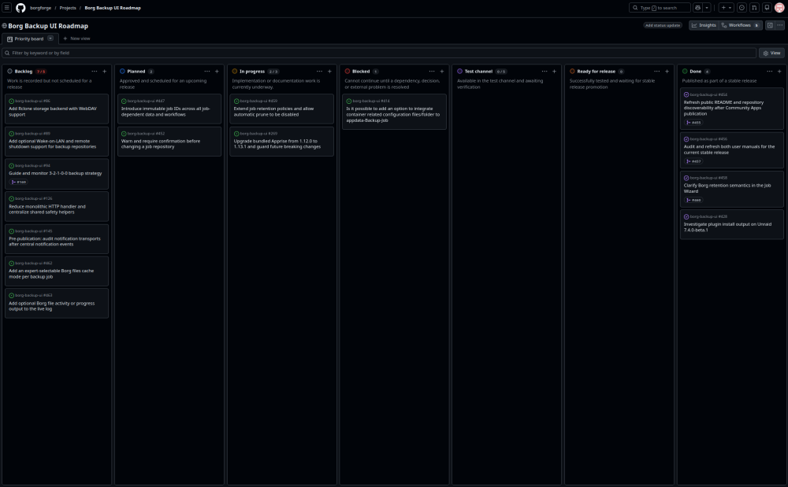This screenshot has height=487, width=788.
Task: Open the Issues icon in header
Action: [x=742, y=8]
